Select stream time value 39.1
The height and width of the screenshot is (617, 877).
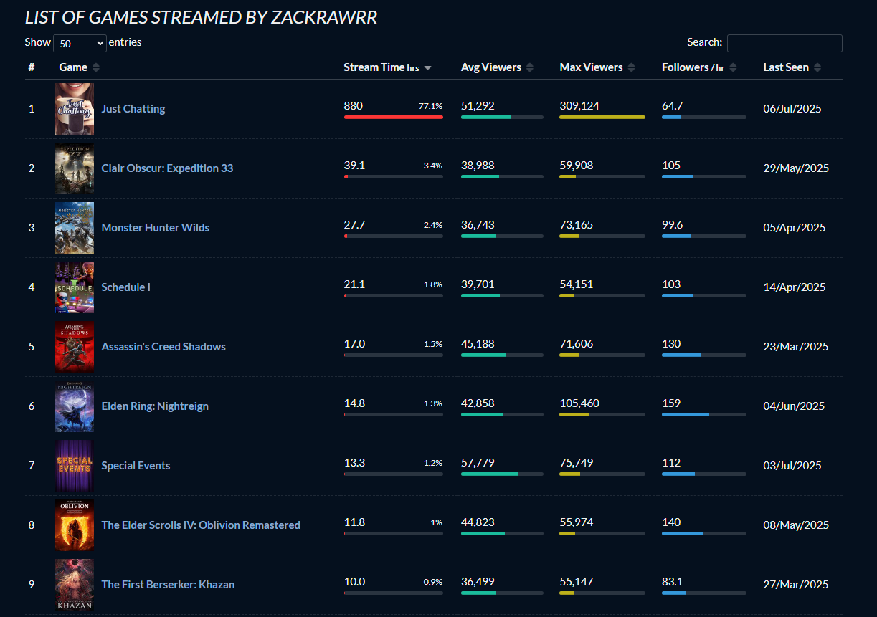click(355, 166)
